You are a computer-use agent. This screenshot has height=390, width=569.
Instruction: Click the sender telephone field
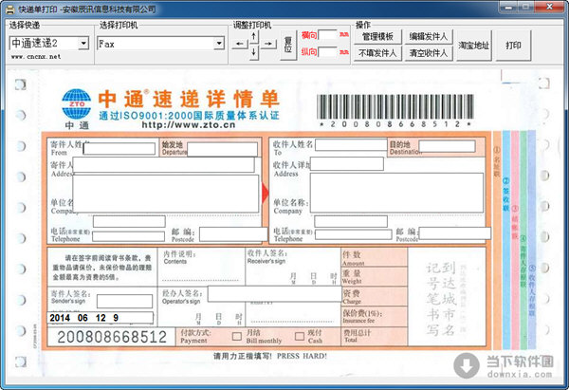coord(128,236)
